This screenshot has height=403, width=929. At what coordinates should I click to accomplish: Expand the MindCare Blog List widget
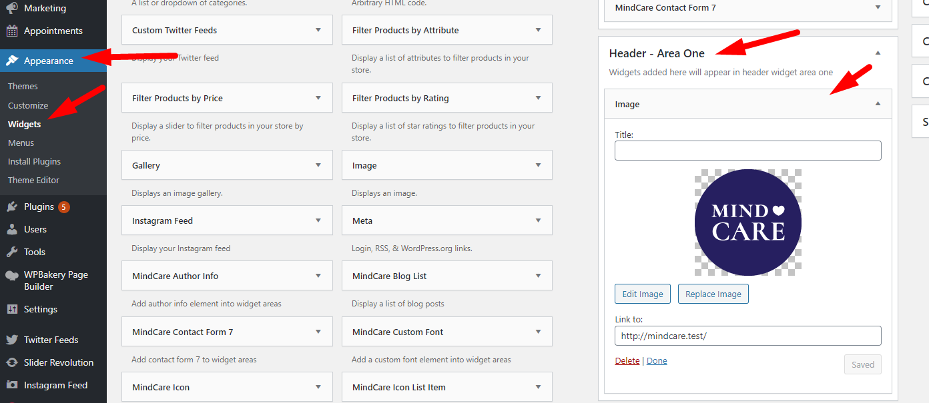(538, 276)
